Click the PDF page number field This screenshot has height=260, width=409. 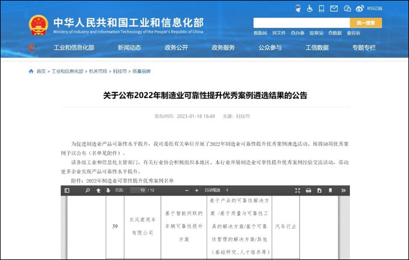(138, 190)
